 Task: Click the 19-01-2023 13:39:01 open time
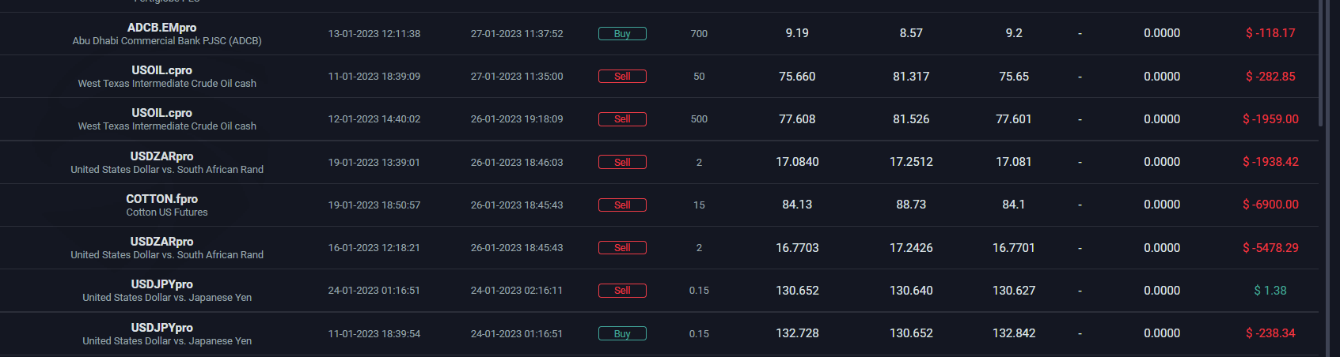(x=374, y=163)
